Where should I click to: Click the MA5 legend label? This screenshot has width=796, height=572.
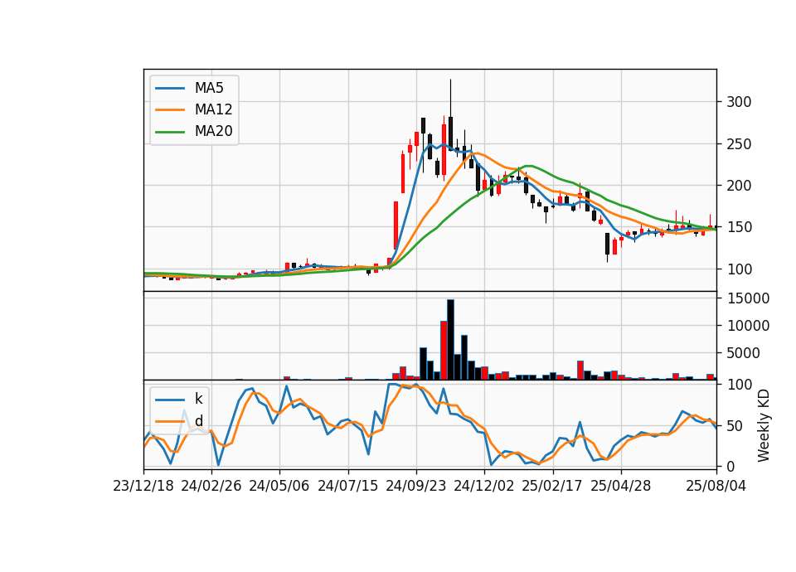[x=209, y=89]
